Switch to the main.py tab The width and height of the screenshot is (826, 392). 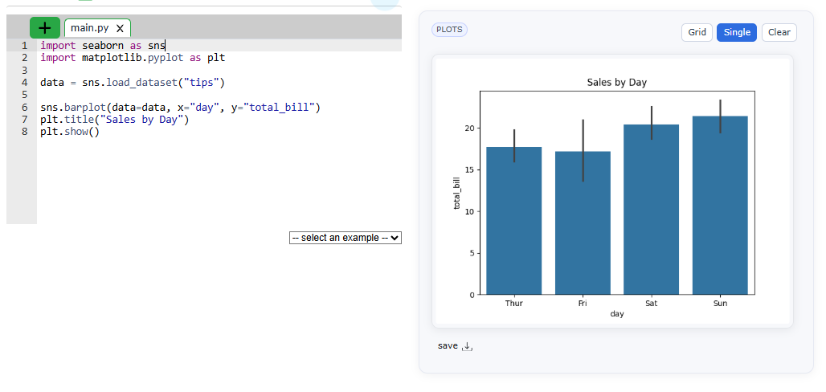[89, 28]
